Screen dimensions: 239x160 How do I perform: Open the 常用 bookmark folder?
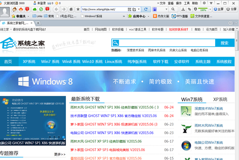pos(49,16)
